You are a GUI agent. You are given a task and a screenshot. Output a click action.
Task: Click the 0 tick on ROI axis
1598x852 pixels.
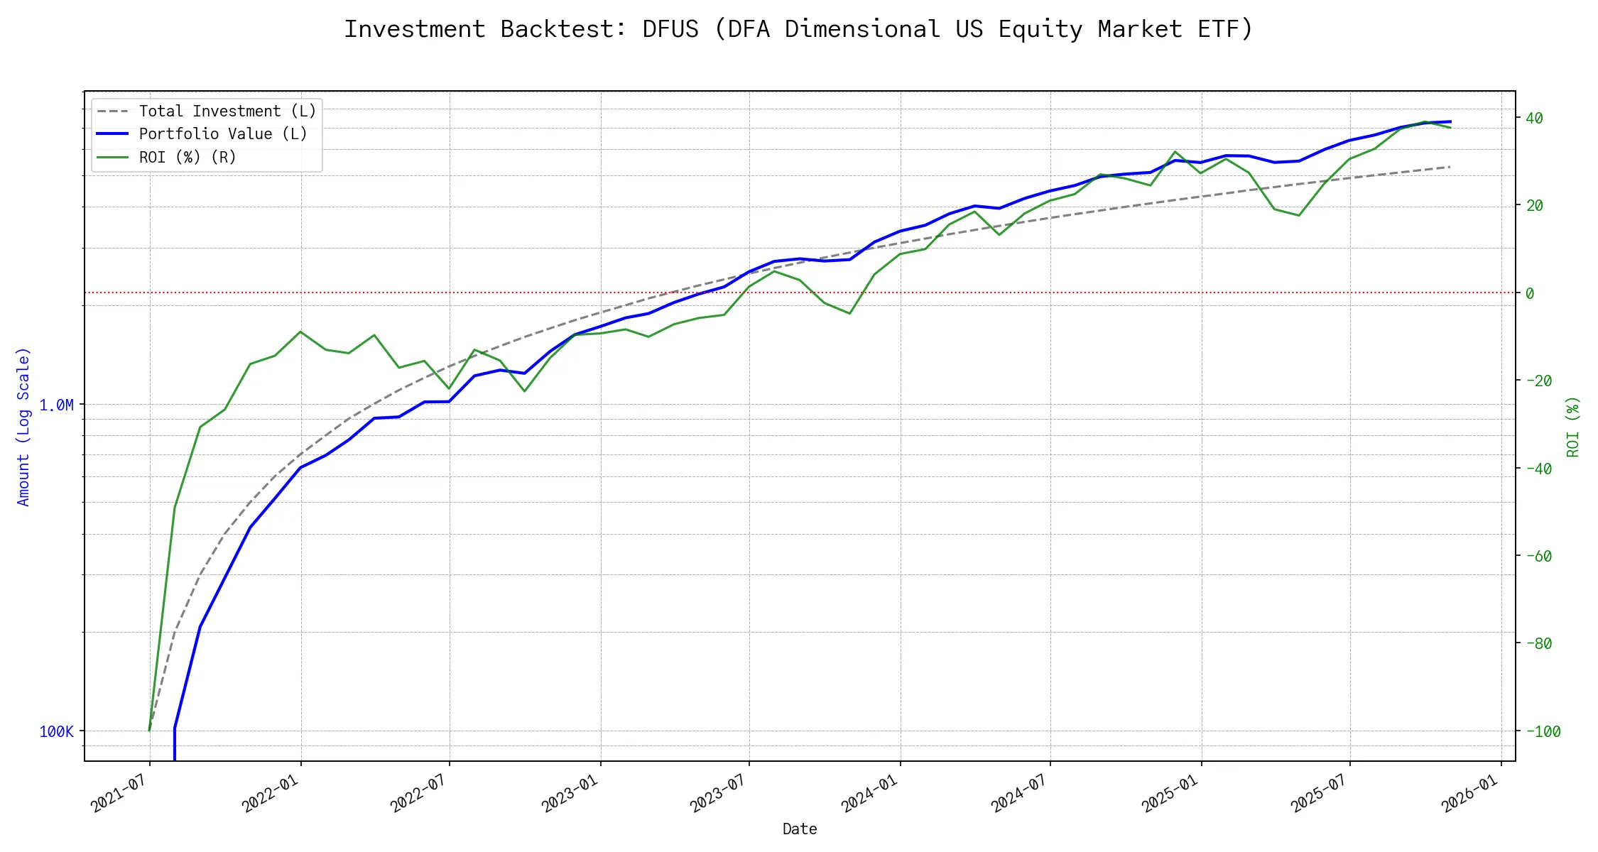pos(1530,293)
